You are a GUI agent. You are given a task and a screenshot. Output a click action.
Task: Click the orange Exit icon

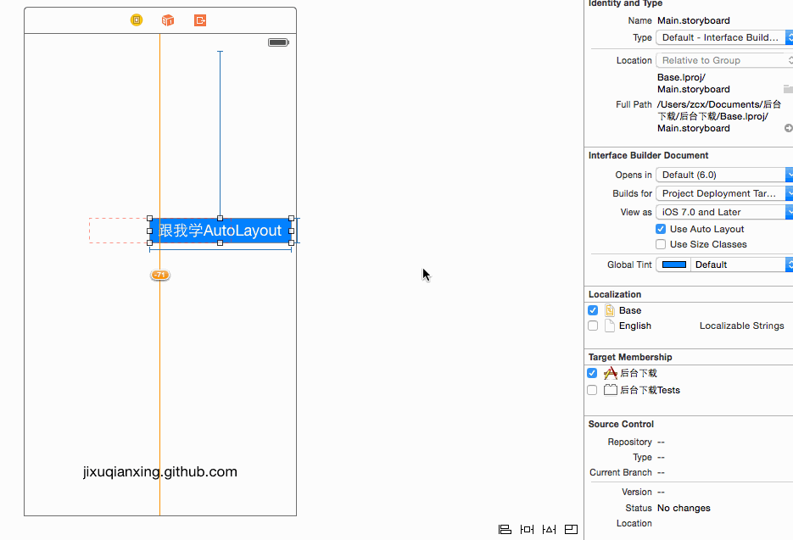200,20
